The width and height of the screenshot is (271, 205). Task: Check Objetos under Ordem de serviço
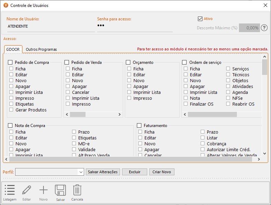pos(228,80)
